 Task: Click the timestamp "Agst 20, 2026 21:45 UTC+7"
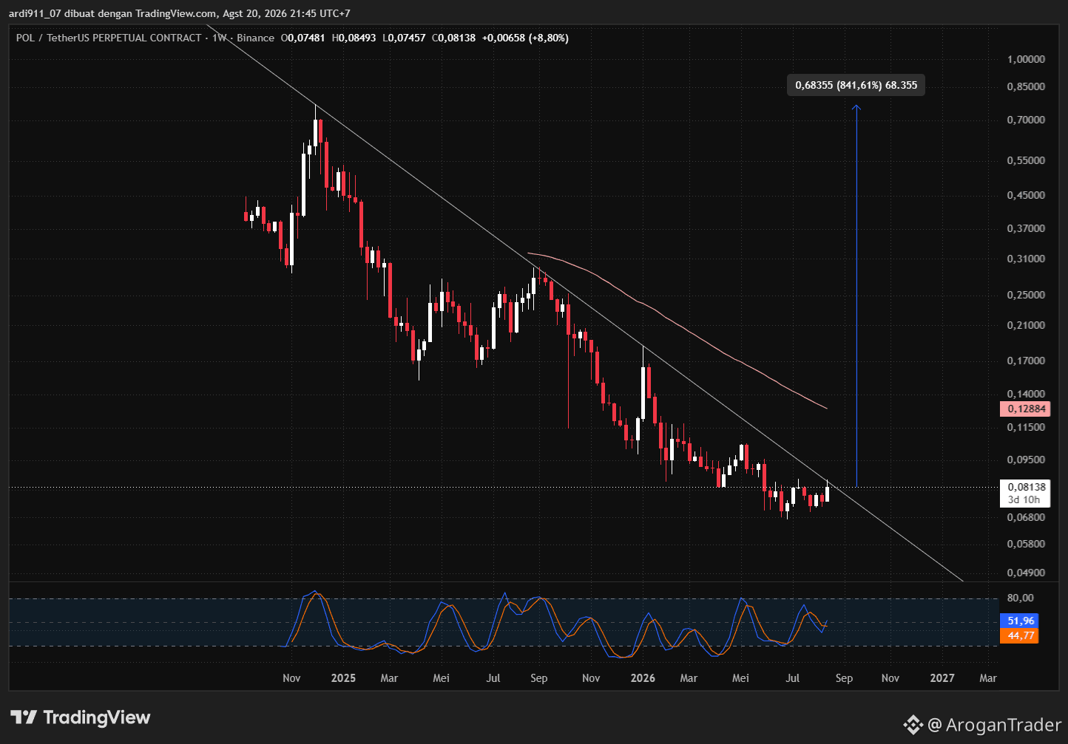pyautogui.click(x=287, y=13)
